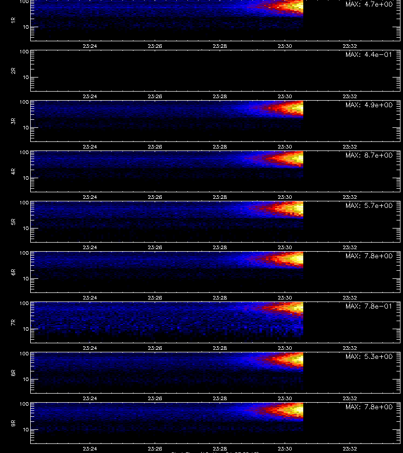Click the 10 y-axis label of panel 4R
Viewport: 403px width, 453px height.
[x=26, y=178]
